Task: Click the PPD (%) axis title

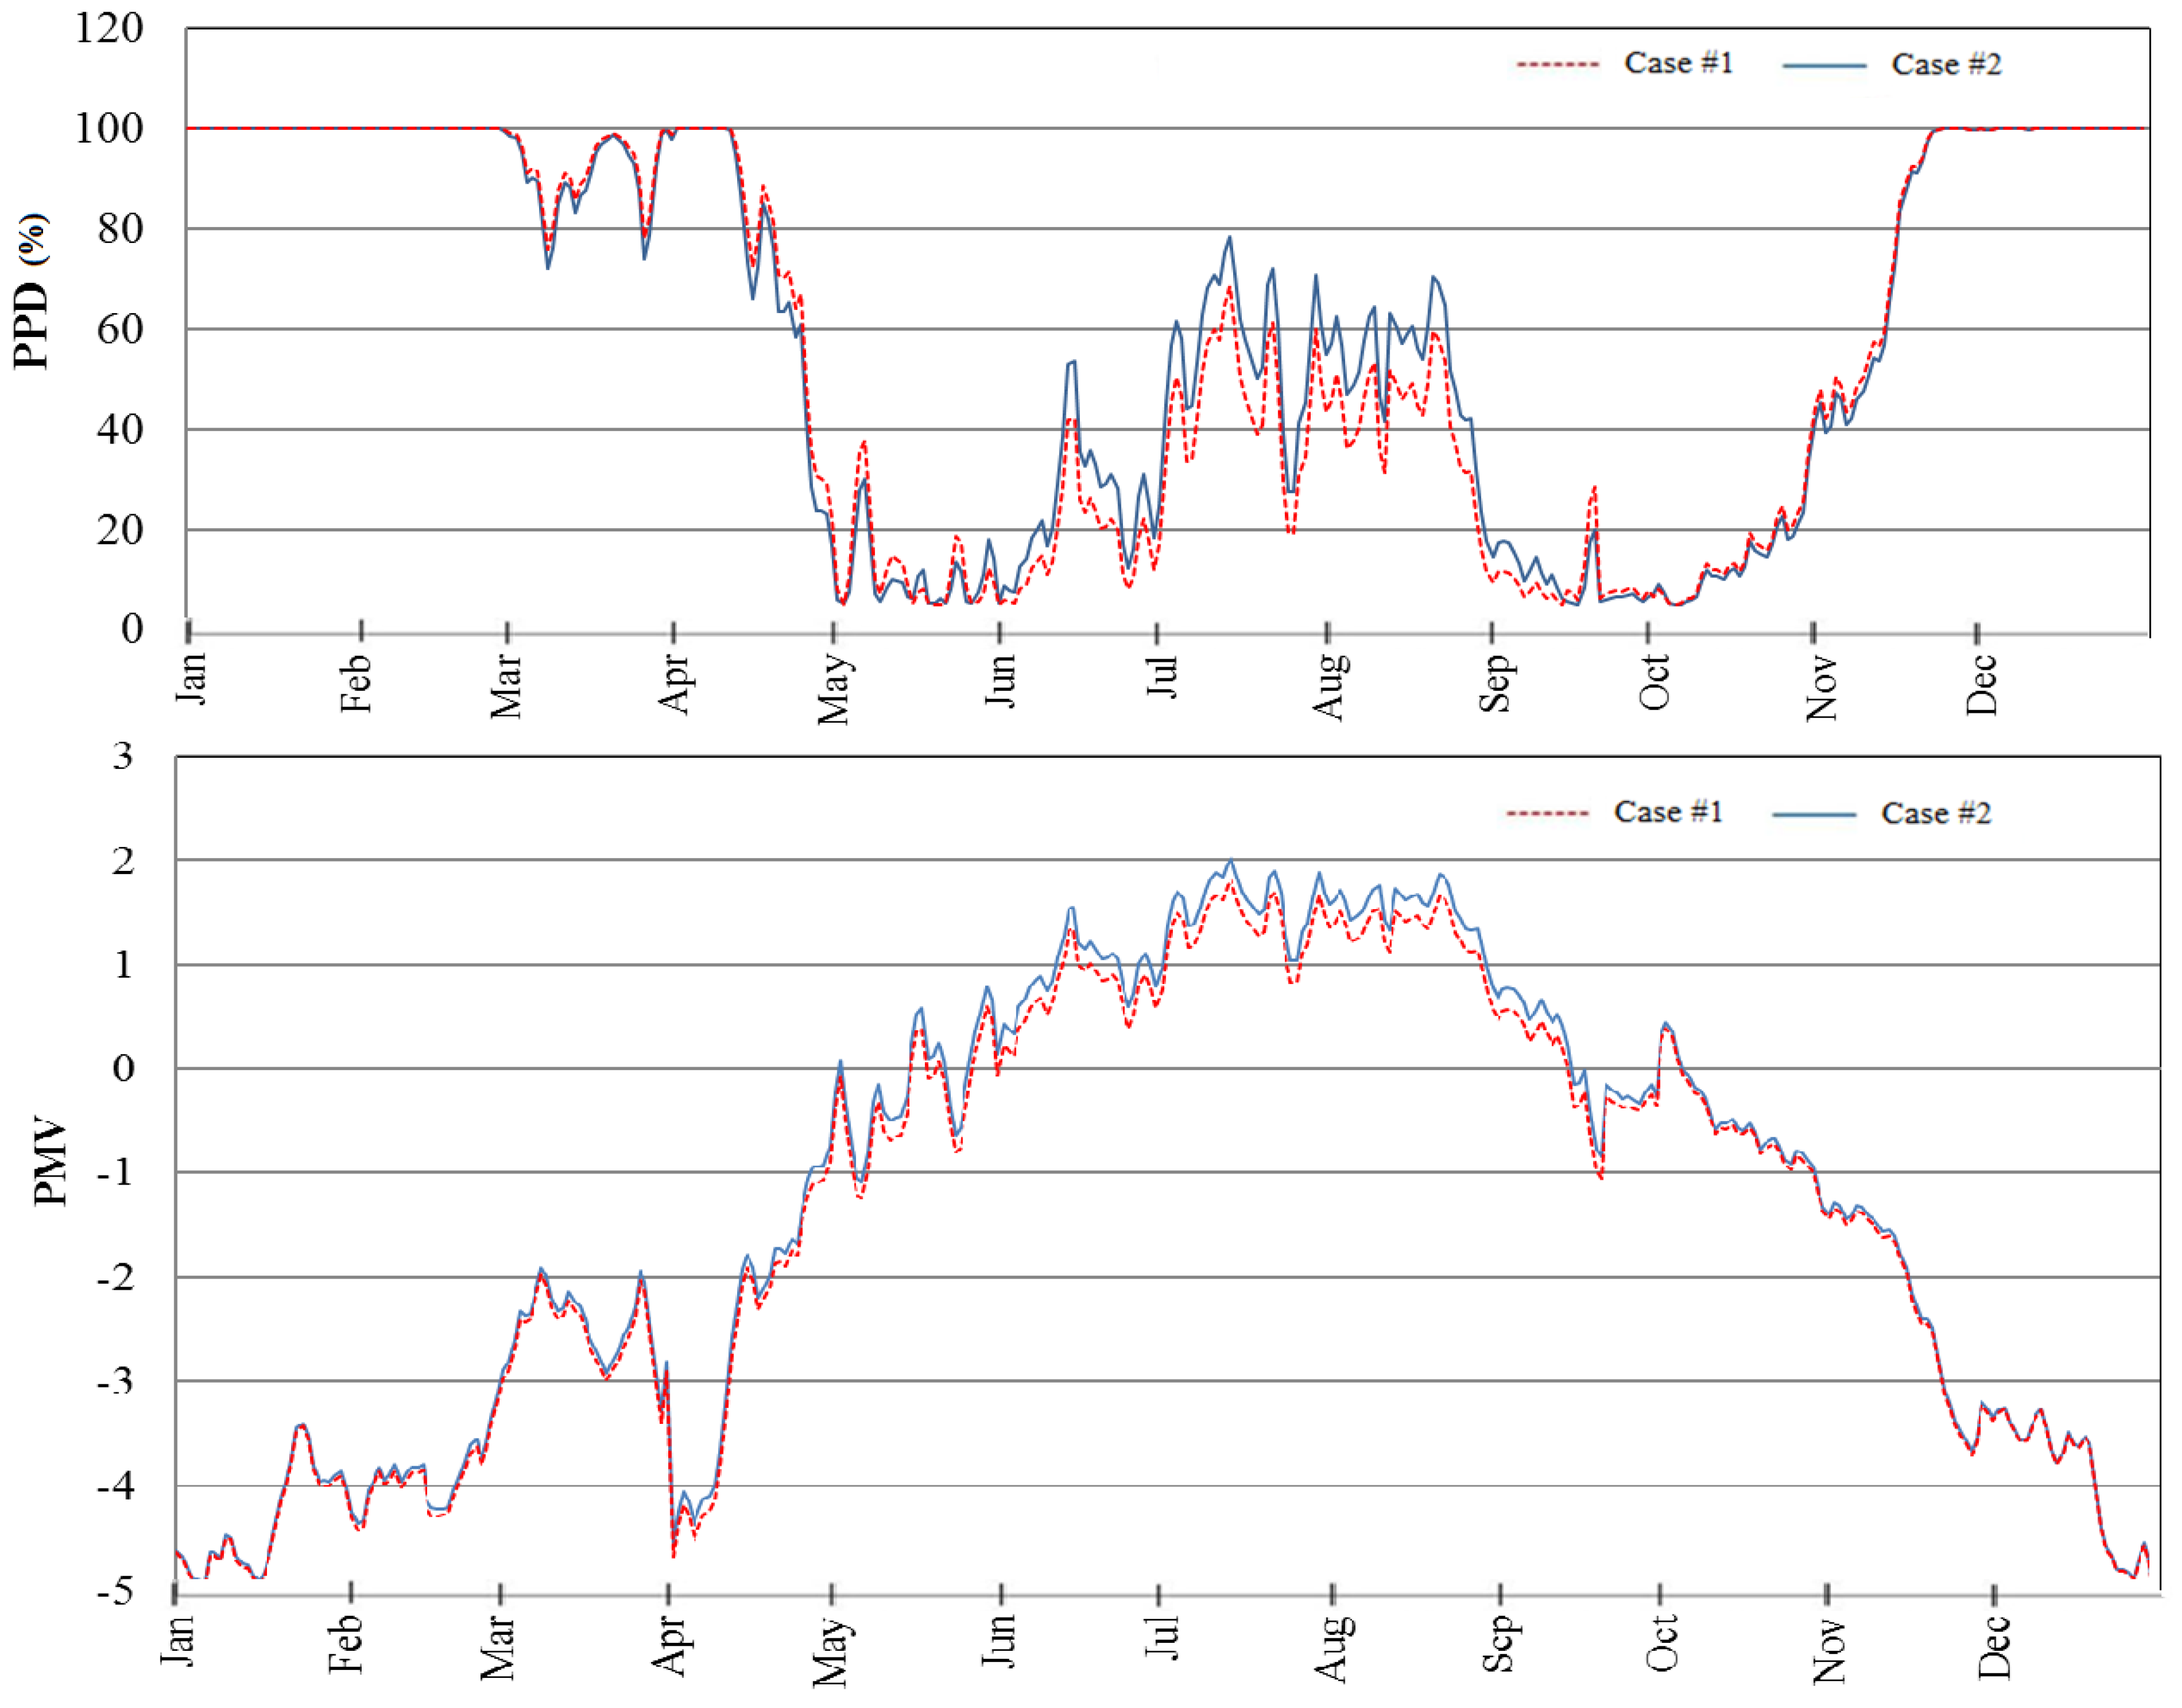Action: tap(31, 291)
